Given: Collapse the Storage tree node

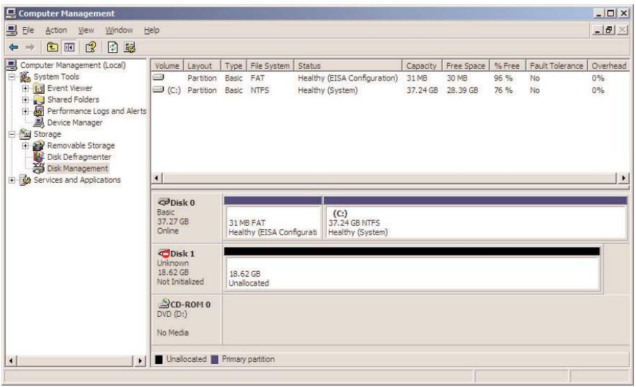Looking at the screenshot, I should [x=12, y=133].
